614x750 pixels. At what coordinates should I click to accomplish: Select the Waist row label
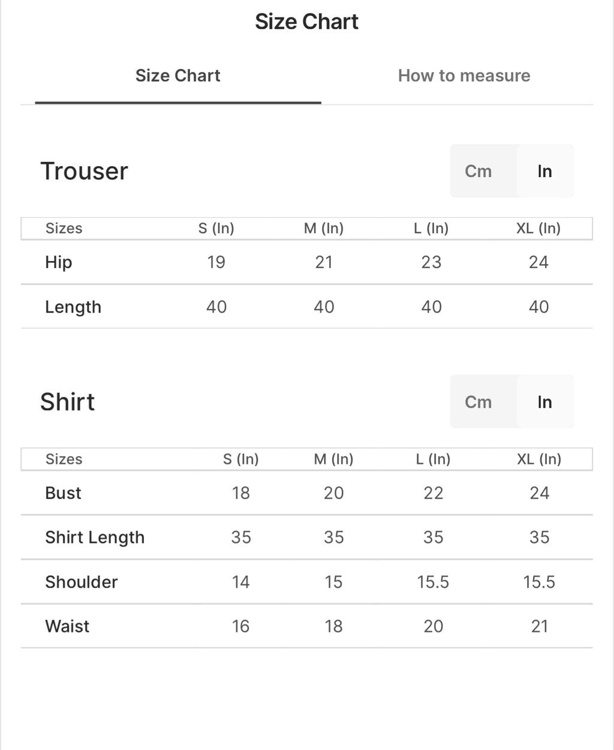point(67,626)
